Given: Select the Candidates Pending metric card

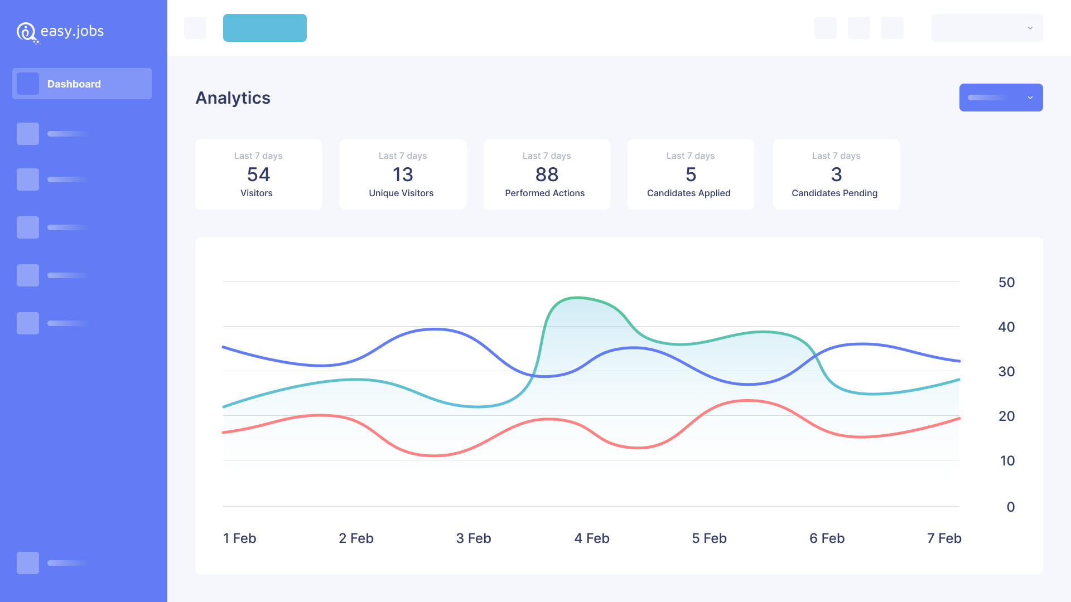Looking at the screenshot, I should 835,174.
